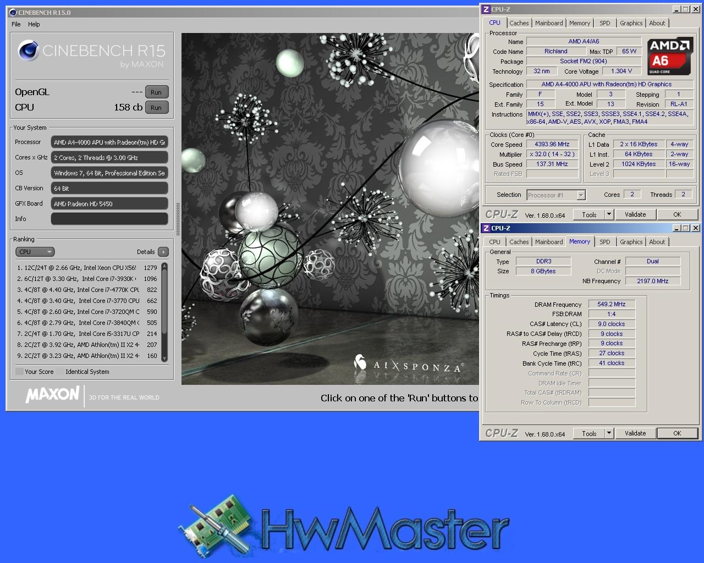
Task: Select ranking row AMD Athlon II X2 160
Action: (87, 356)
